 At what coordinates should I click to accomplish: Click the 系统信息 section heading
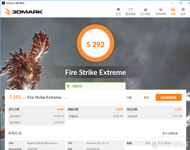(15, 133)
